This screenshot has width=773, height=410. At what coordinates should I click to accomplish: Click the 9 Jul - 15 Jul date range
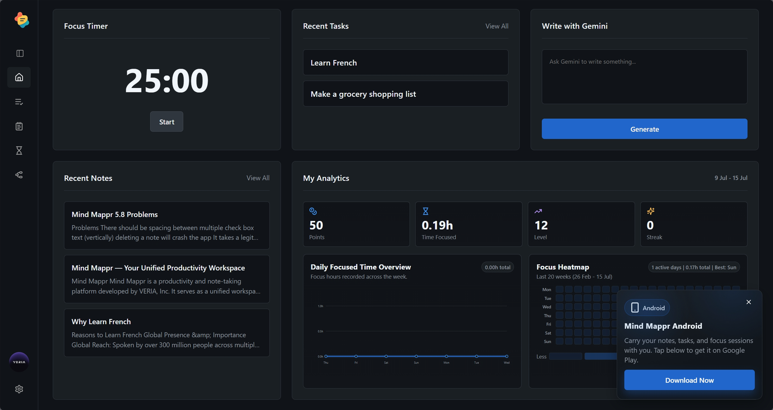731,178
